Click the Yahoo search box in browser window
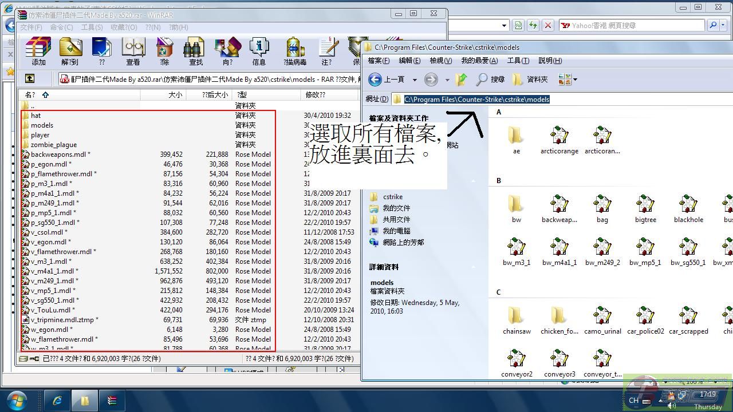This screenshot has width=733, height=412. pos(631,25)
